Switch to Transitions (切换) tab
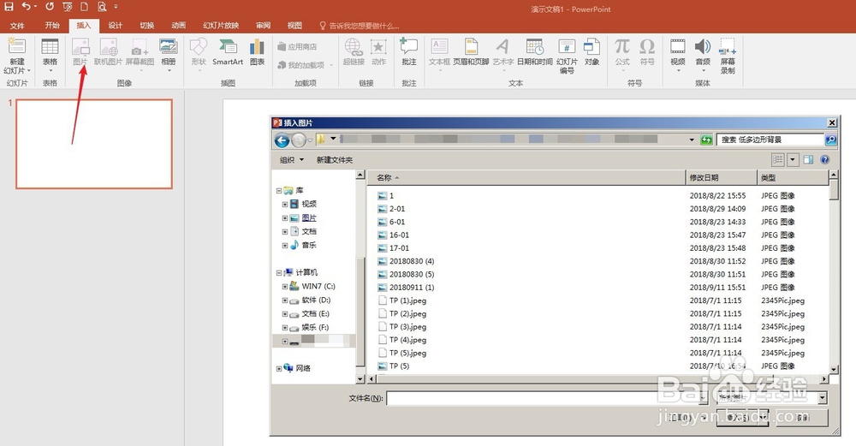856x446 pixels. (x=147, y=26)
